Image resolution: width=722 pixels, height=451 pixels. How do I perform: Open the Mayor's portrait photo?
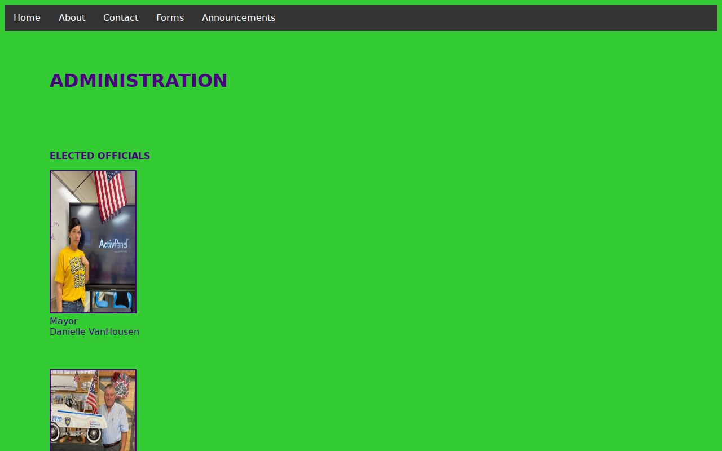click(93, 242)
